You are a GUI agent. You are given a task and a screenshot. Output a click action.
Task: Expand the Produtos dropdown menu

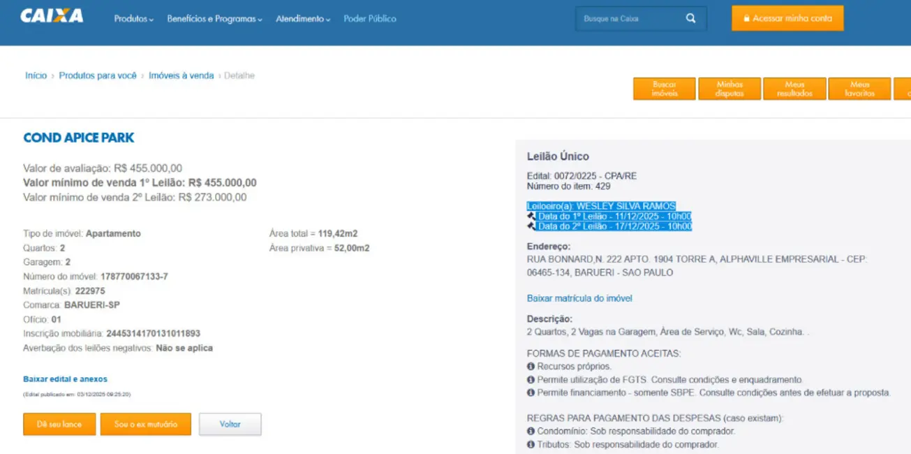133,19
